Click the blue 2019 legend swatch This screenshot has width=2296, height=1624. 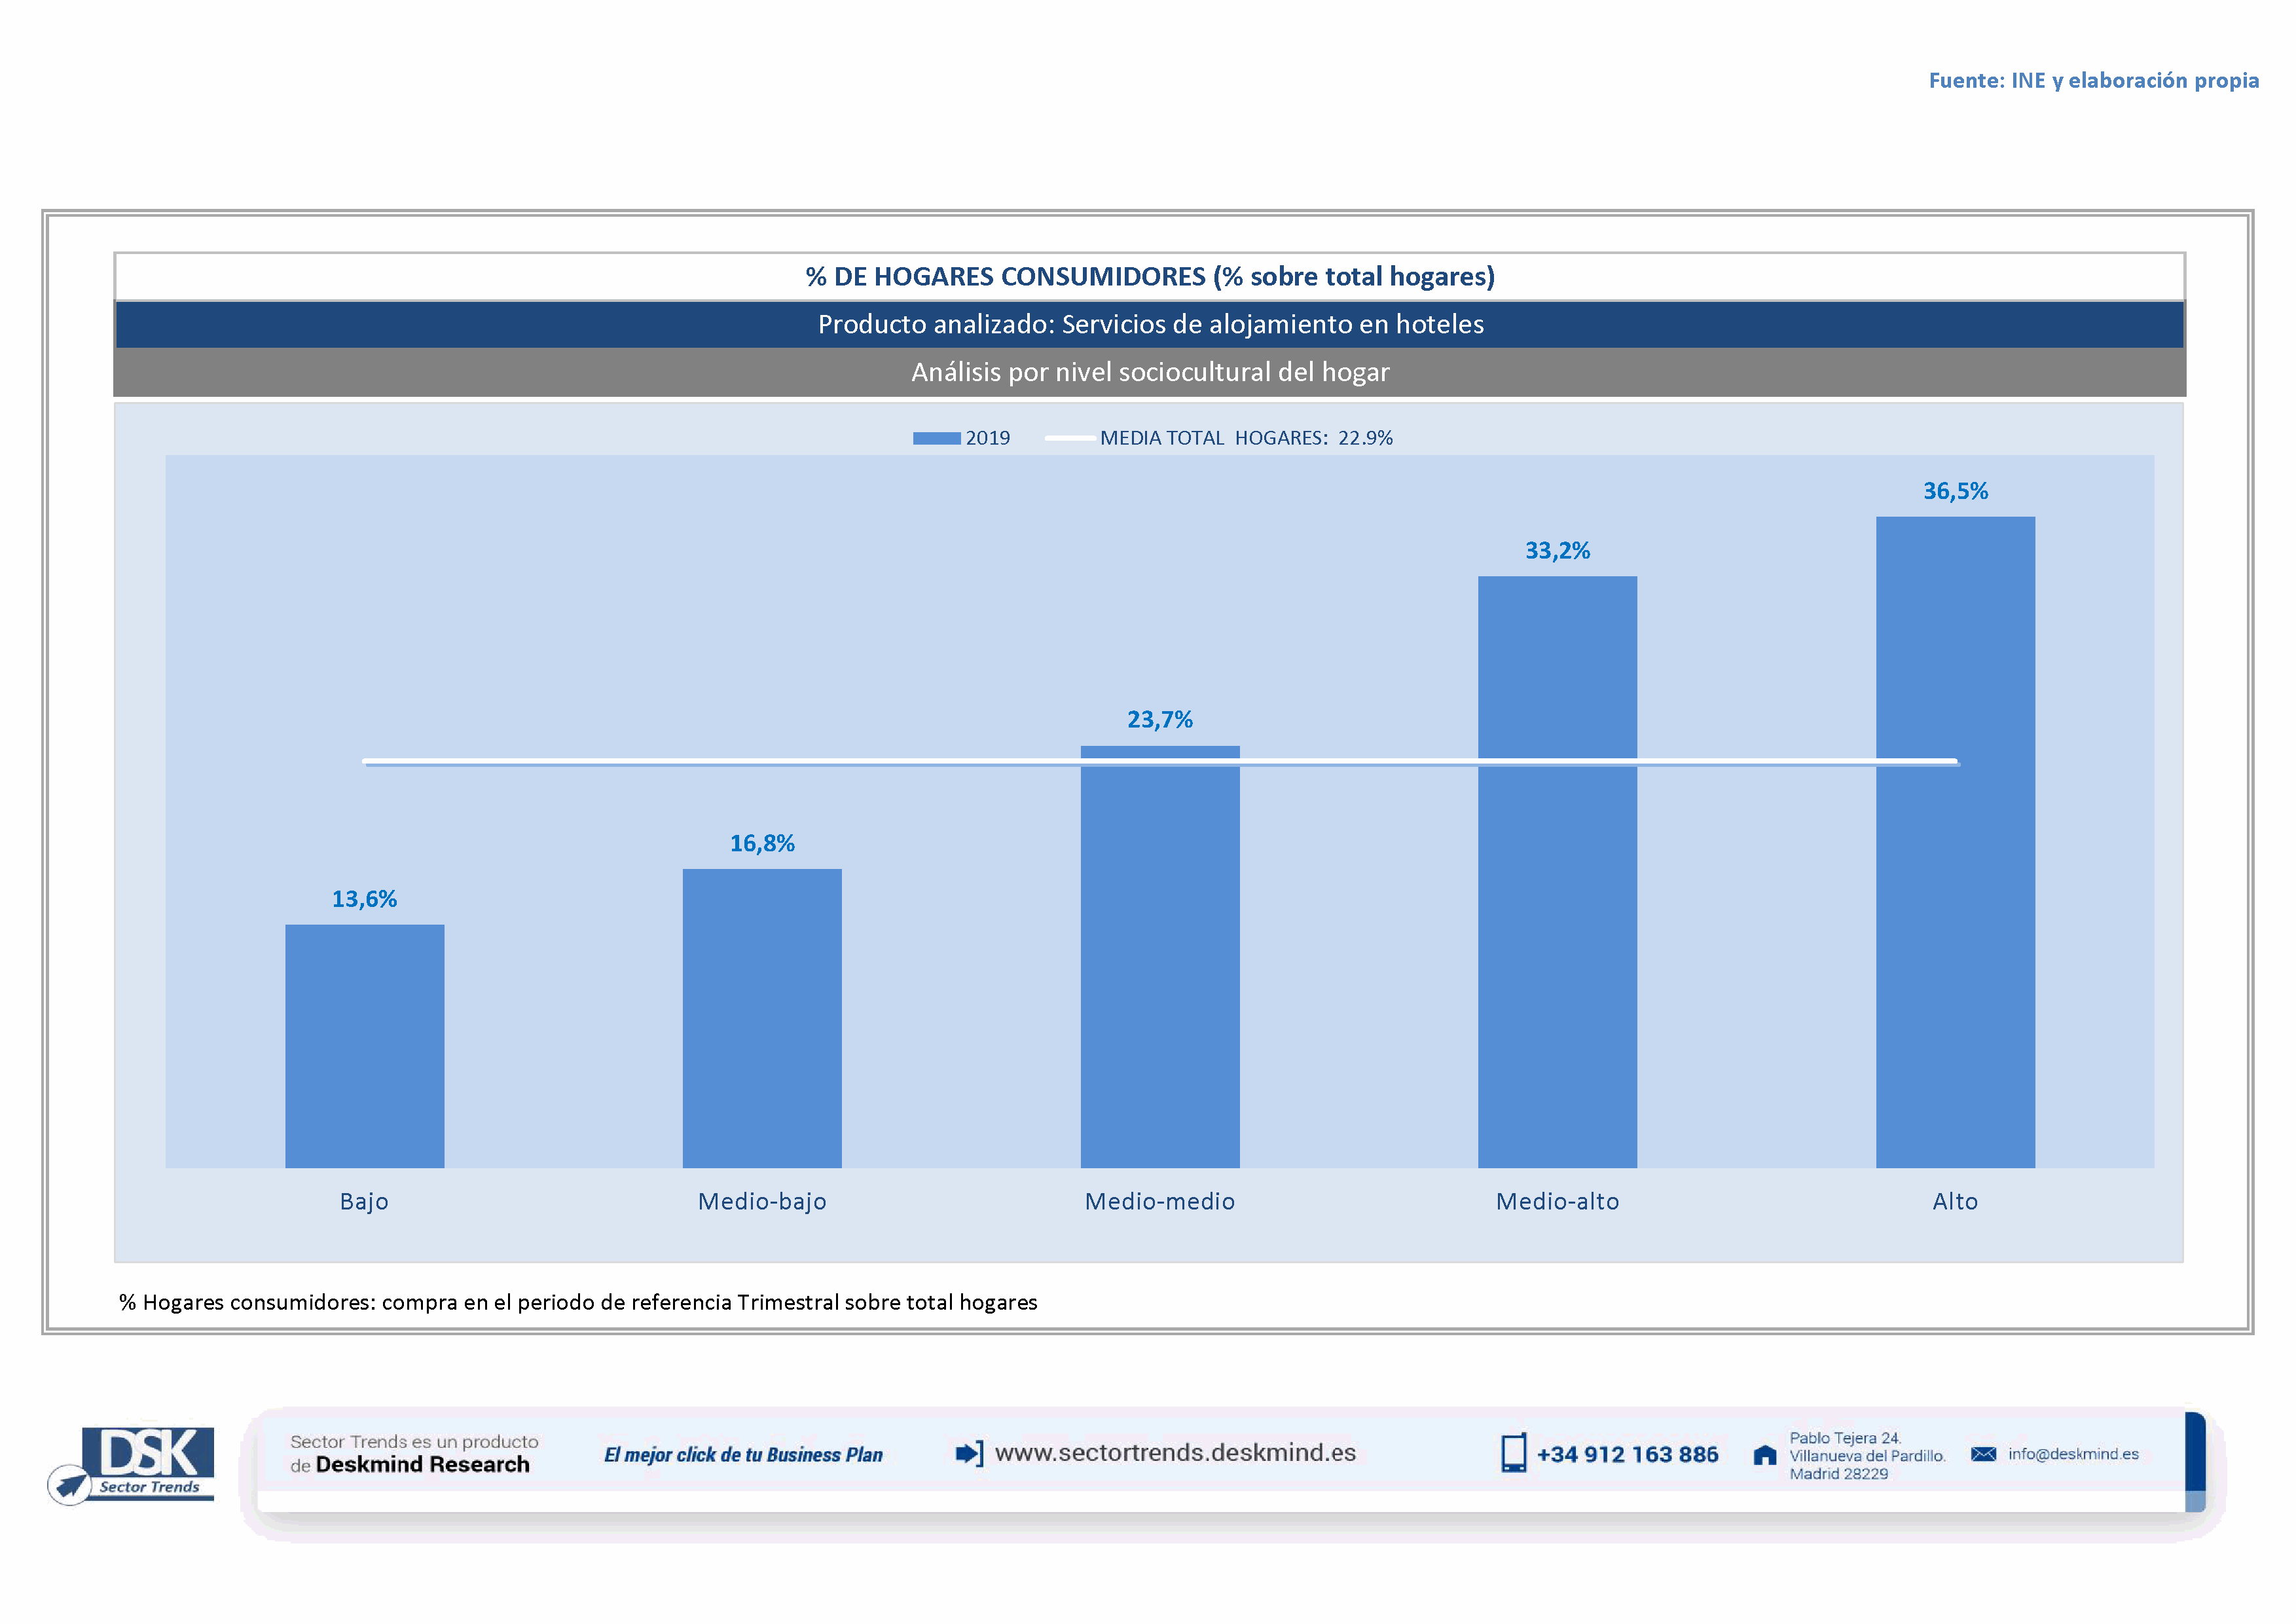(x=936, y=438)
